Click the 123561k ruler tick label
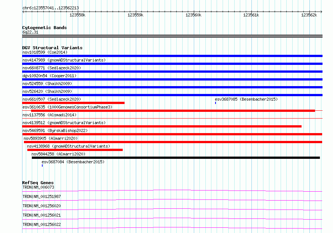 coord(251,15)
